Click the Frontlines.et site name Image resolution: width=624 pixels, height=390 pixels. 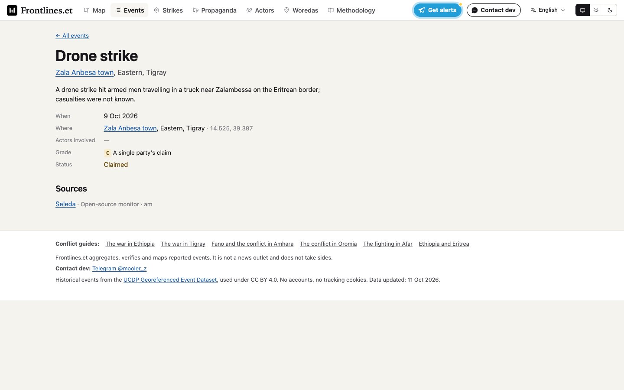tap(47, 10)
